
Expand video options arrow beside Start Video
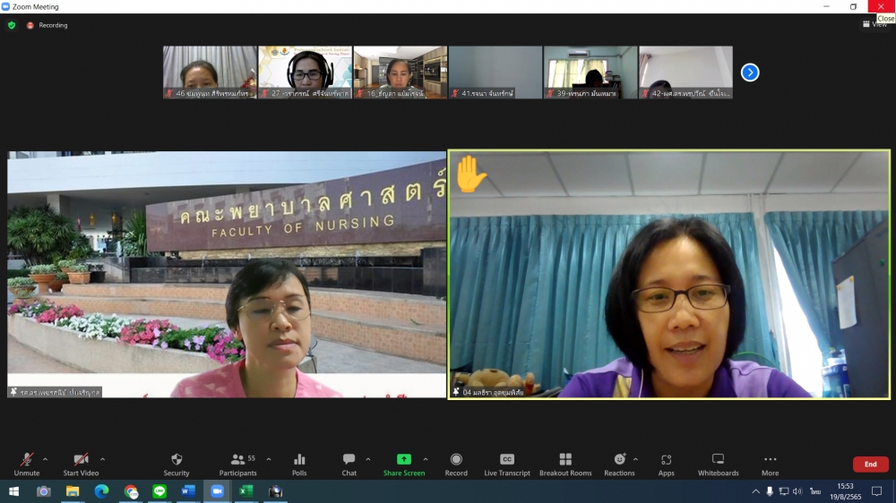click(x=102, y=459)
